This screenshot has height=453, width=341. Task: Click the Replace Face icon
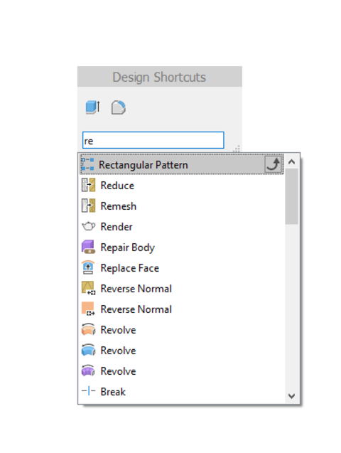click(88, 267)
